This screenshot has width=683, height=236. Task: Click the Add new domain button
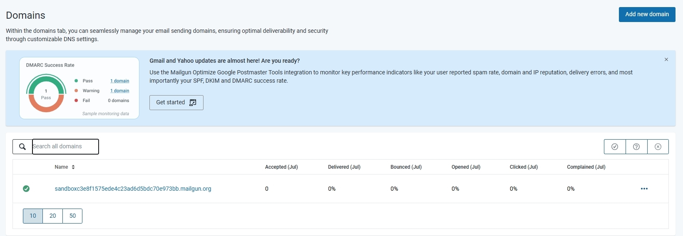tap(647, 14)
